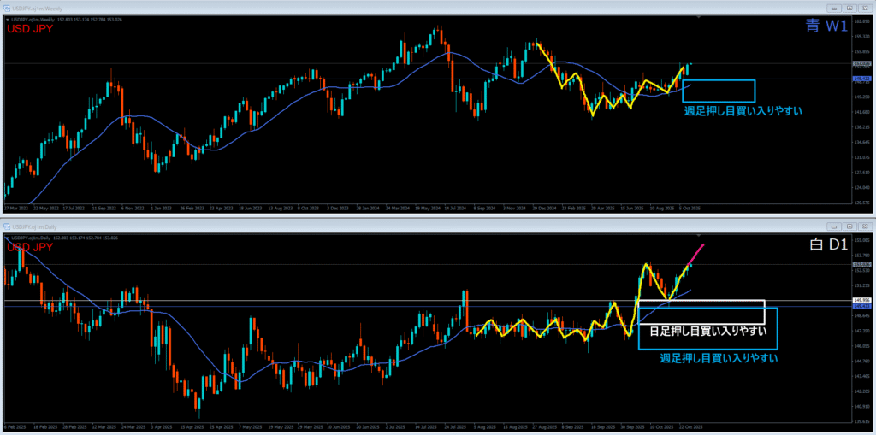Click the '22 Oct 2025' date on Daily time axis

(x=690, y=426)
